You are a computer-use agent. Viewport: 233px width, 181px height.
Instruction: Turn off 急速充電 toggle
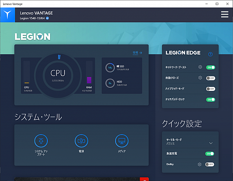(x=210, y=154)
